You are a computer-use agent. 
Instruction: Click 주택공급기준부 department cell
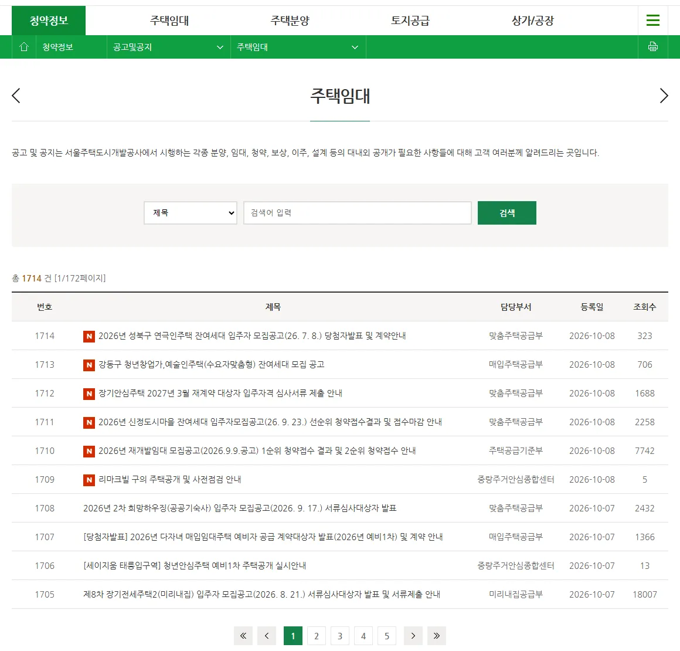(516, 451)
